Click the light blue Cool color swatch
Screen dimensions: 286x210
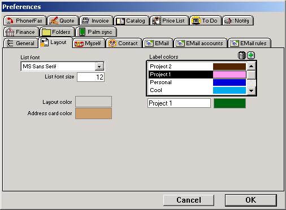229,90
